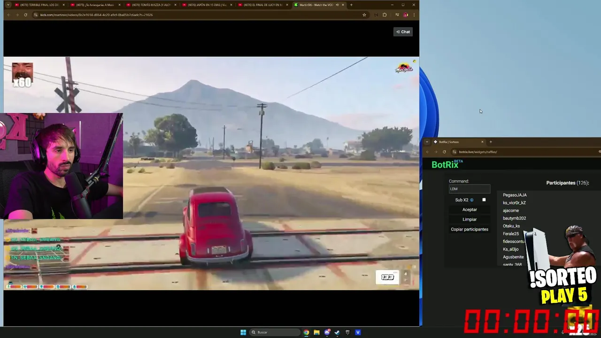Open the Windows Start menu
The width and height of the screenshot is (601, 338).
click(x=243, y=332)
